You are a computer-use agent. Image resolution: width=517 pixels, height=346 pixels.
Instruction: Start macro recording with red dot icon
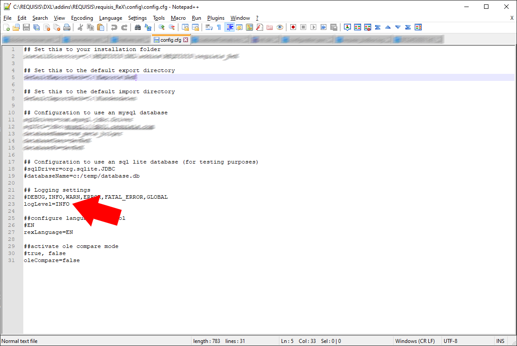293,27
